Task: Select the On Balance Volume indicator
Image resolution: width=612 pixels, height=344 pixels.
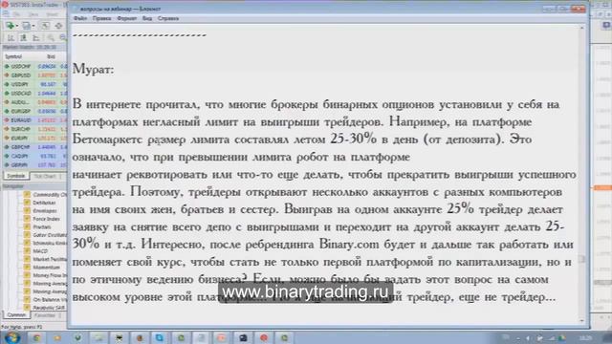Action: tap(50, 299)
